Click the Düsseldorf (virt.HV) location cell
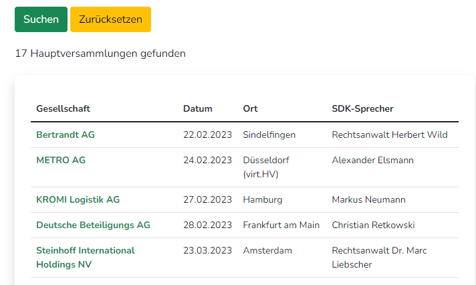The width and height of the screenshot is (476, 285). click(266, 167)
